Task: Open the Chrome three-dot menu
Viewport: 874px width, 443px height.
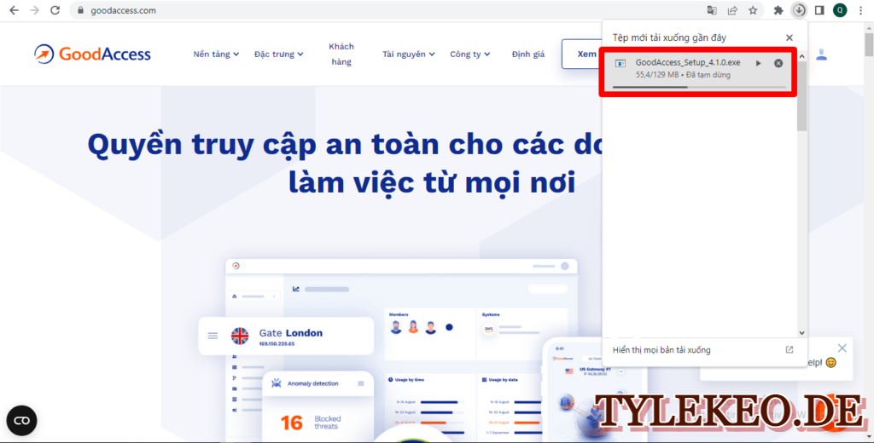Action: coord(861,10)
